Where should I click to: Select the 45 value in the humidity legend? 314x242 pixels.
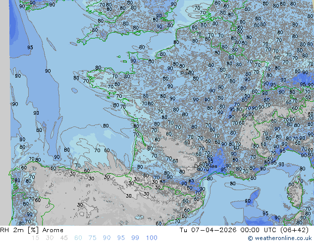[63, 238]
